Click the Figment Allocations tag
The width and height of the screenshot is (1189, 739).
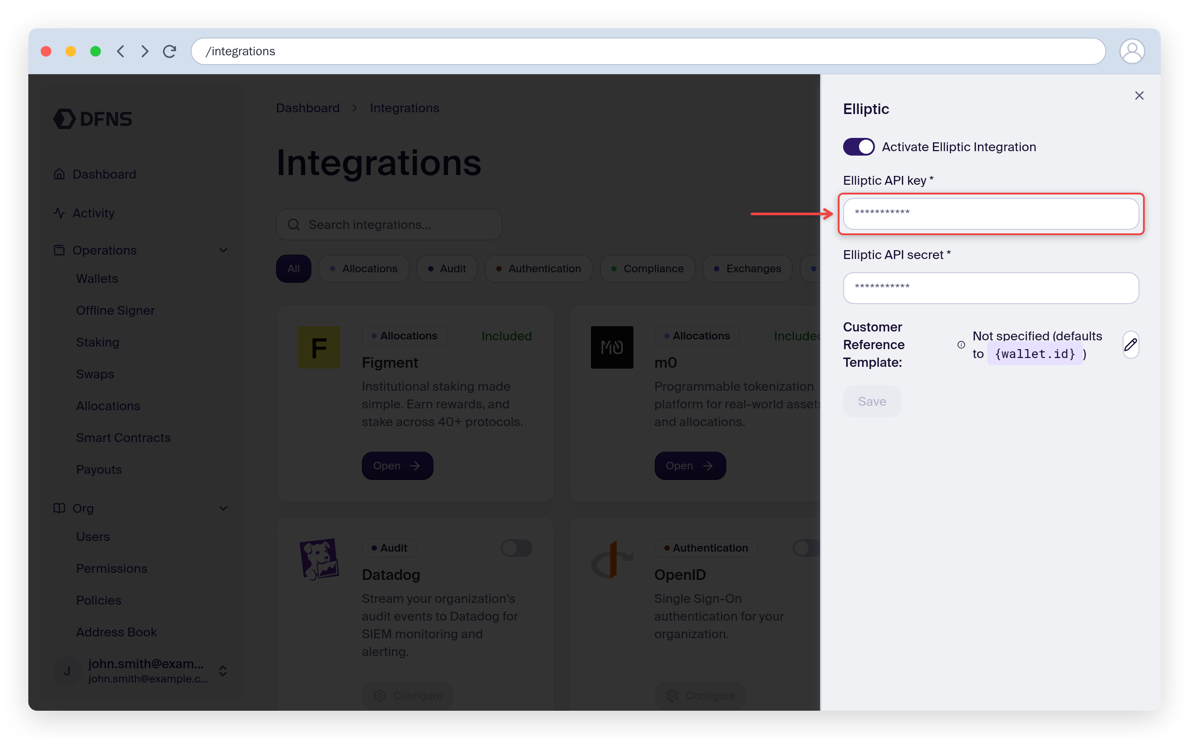(x=404, y=336)
